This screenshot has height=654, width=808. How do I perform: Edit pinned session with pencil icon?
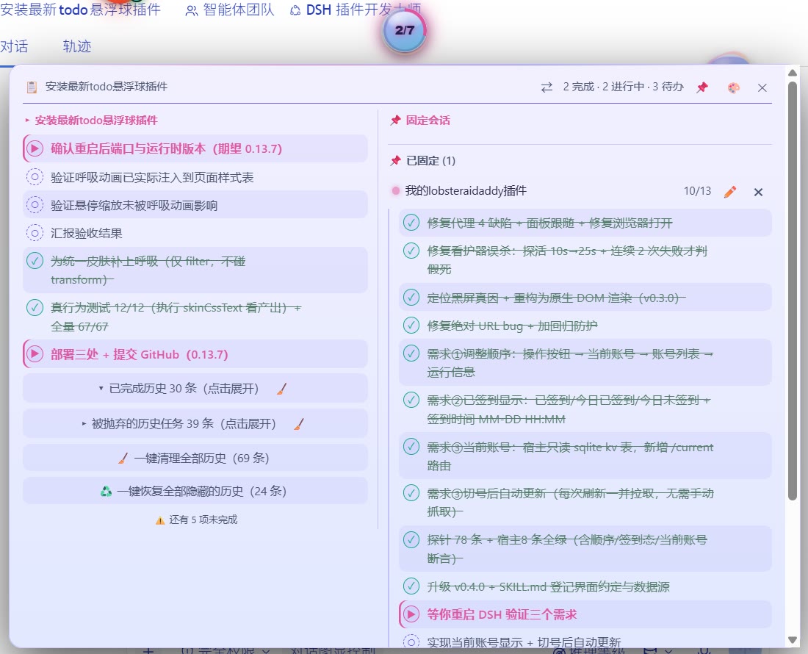[x=729, y=192]
